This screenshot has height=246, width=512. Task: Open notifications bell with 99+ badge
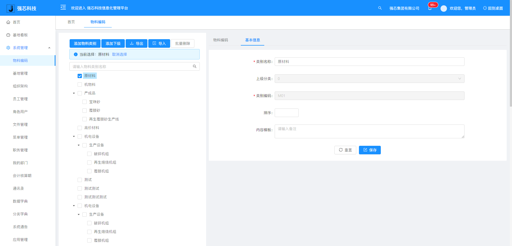tap(430, 8)
